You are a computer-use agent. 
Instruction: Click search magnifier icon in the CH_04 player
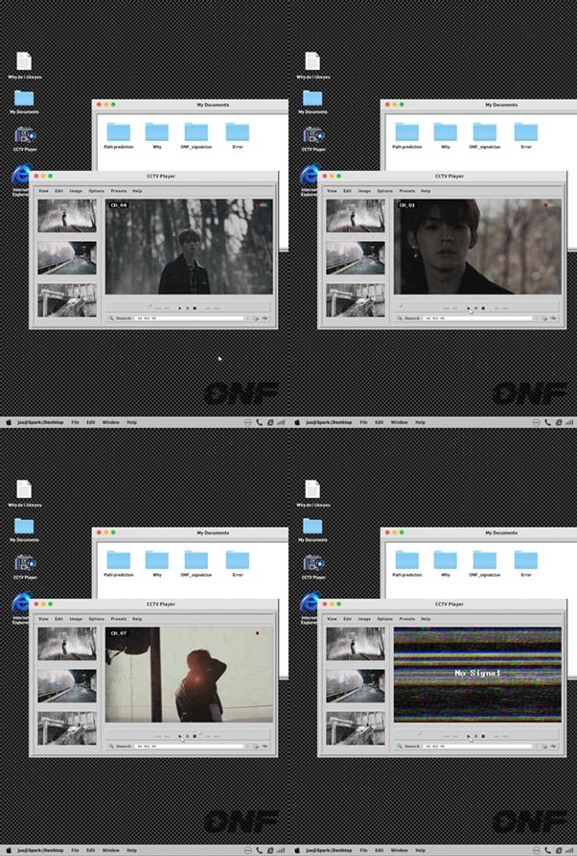[111, 318]
